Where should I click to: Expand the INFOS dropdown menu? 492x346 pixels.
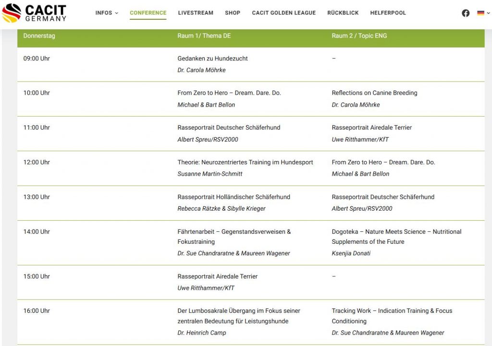[106, 13]
